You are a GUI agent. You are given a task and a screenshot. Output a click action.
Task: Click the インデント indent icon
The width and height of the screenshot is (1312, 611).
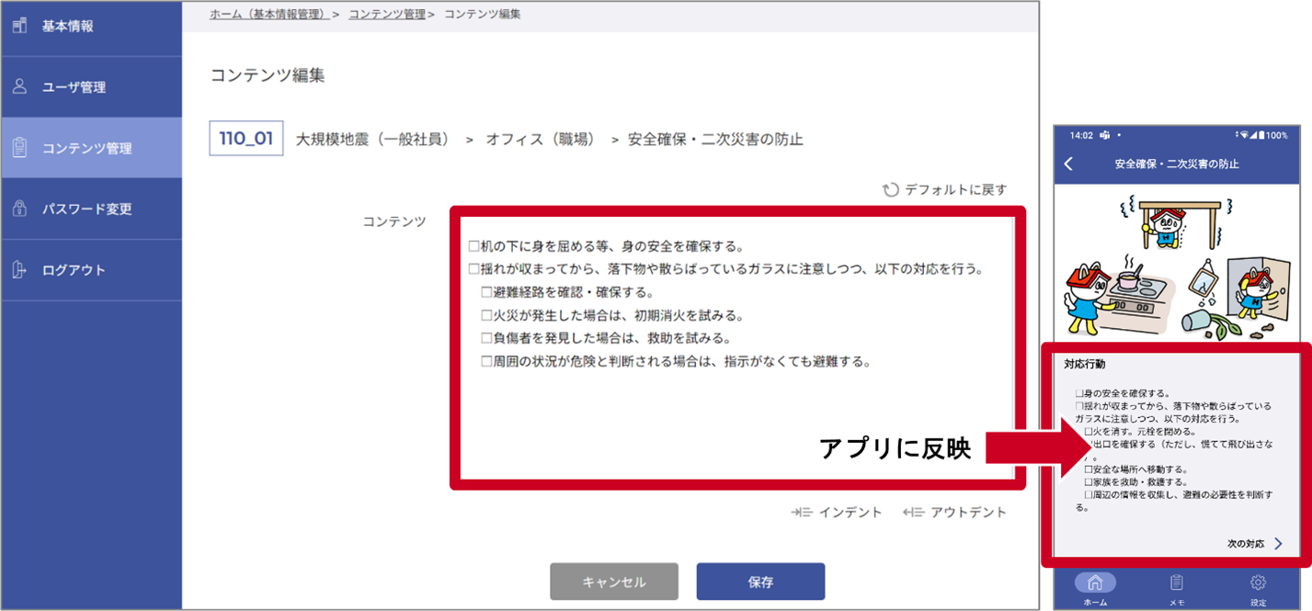801,513
